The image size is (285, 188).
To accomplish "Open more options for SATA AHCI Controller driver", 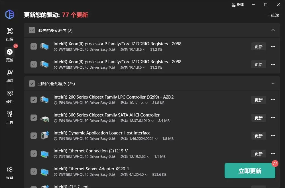I will pyautogui.click(x=273, y=118).
